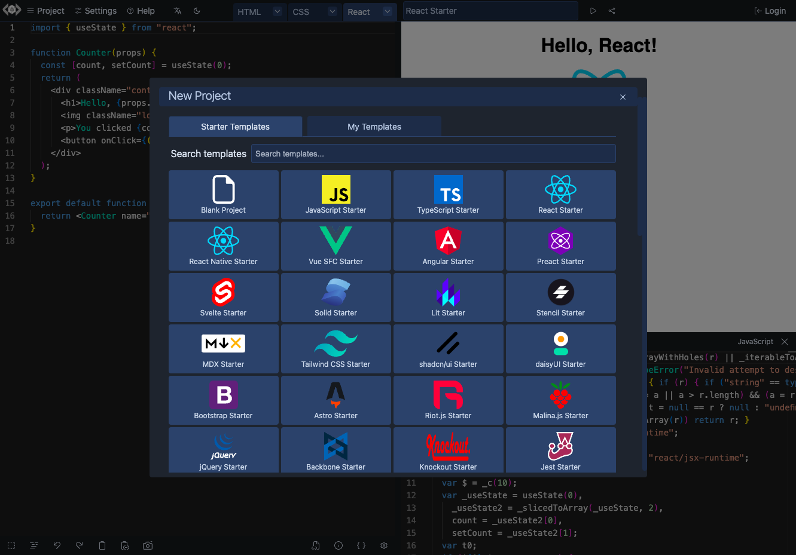Select the MDX Starter template
Viewport: 796px width, 555px height.
[224, 349]
